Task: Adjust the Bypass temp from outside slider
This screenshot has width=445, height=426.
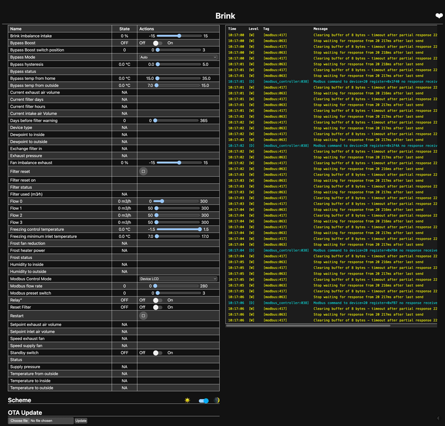Action: (x=177, y=86)
